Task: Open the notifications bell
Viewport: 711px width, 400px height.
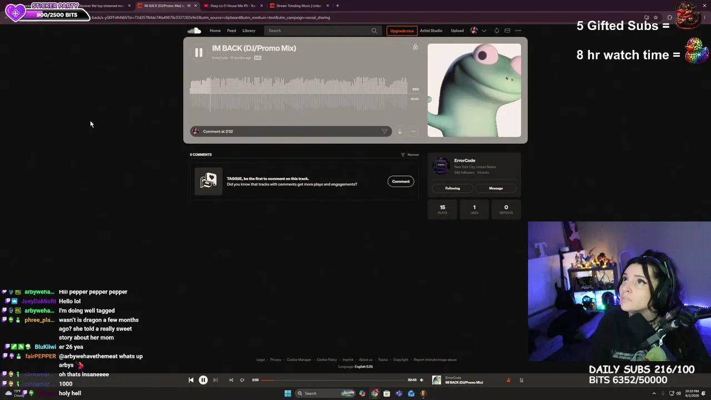Action: (x=497, y=31)
